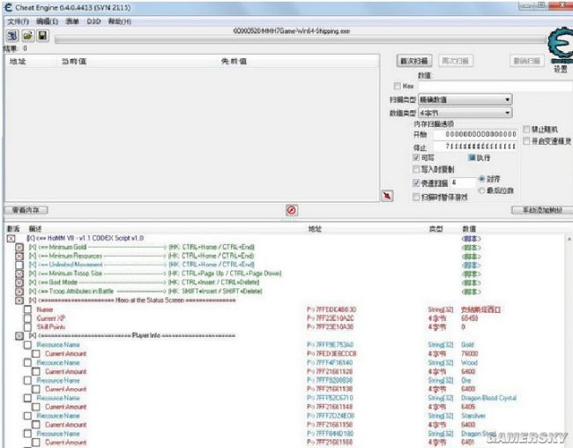Click the First Scan button
This screenshot has width=573, height=448.
414,61
